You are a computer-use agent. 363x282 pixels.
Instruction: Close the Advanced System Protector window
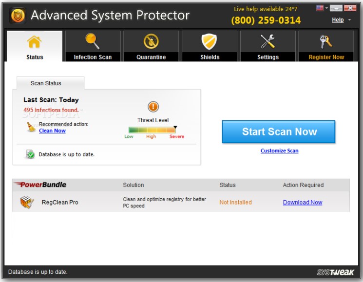click(x=350, y=8)
